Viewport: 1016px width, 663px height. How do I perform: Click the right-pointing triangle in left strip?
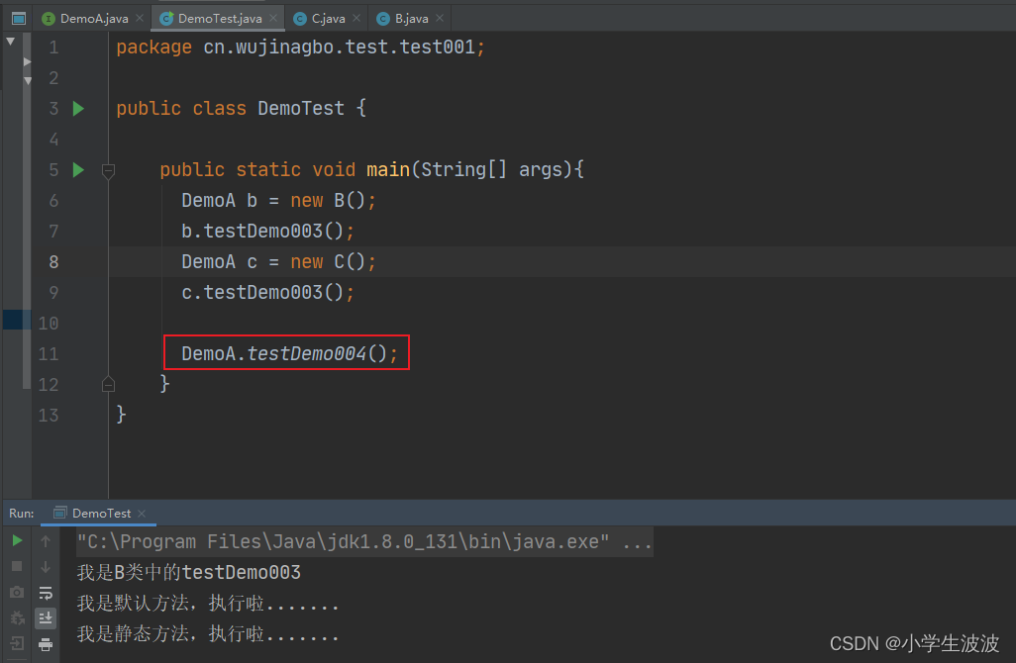27,62
